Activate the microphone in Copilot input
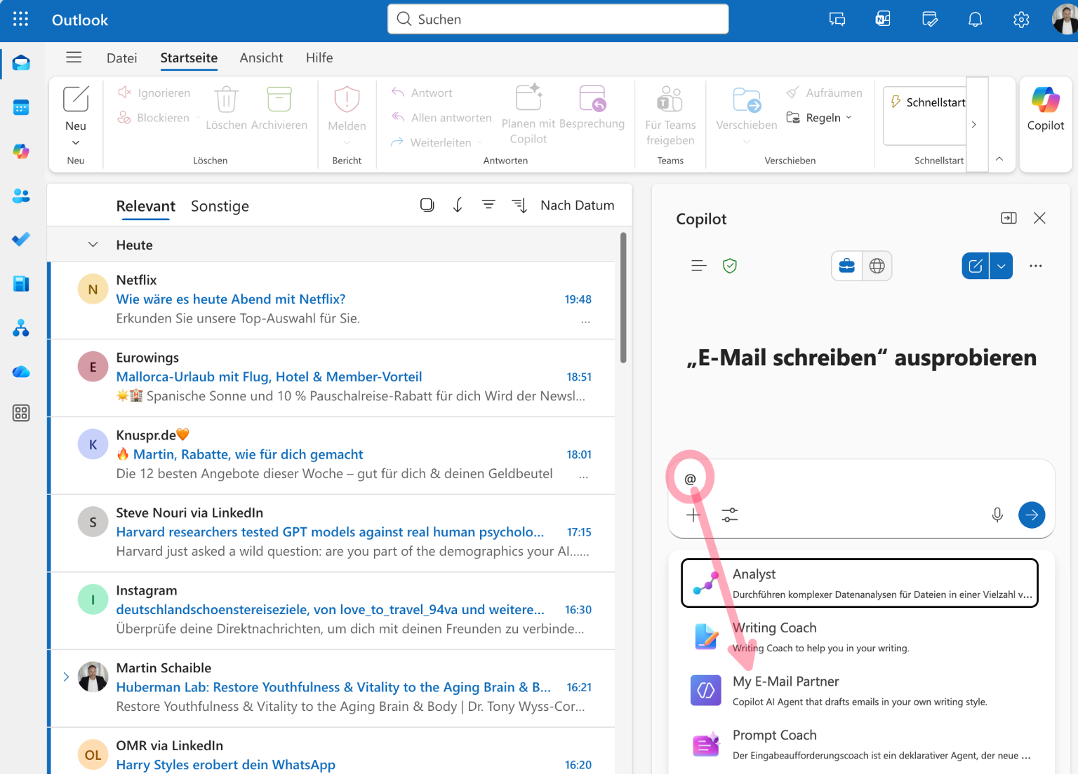 (997, 515)
